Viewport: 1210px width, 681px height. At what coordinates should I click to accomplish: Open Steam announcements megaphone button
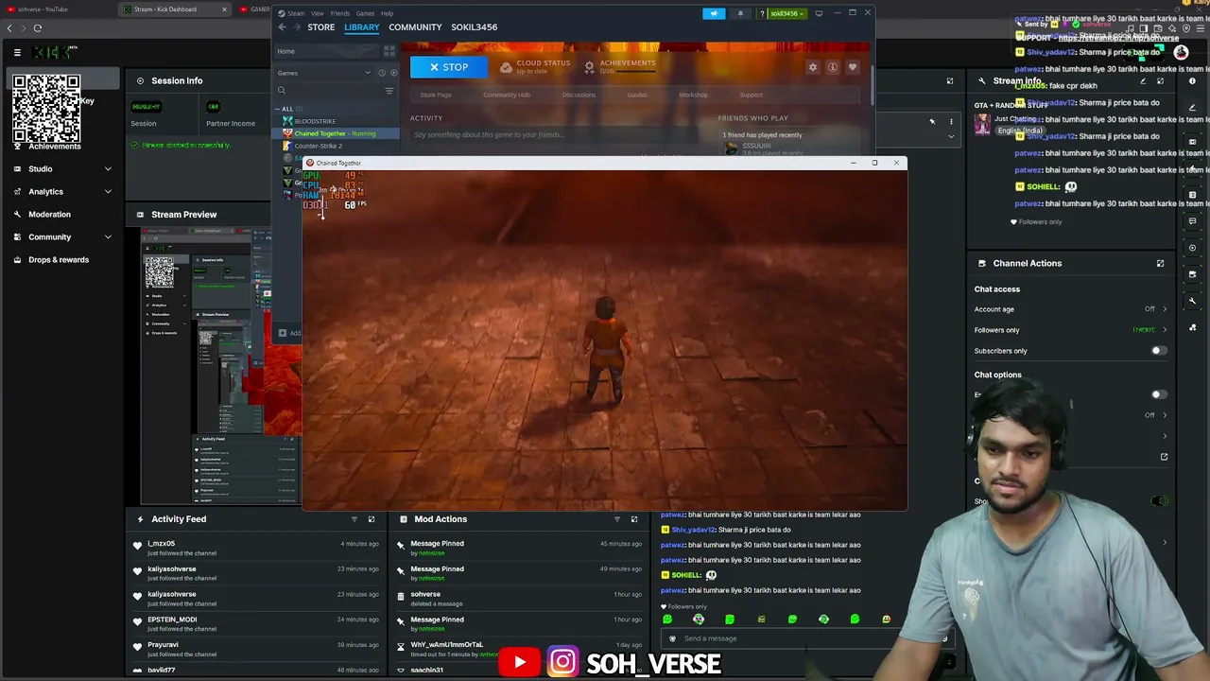point(714,13)
